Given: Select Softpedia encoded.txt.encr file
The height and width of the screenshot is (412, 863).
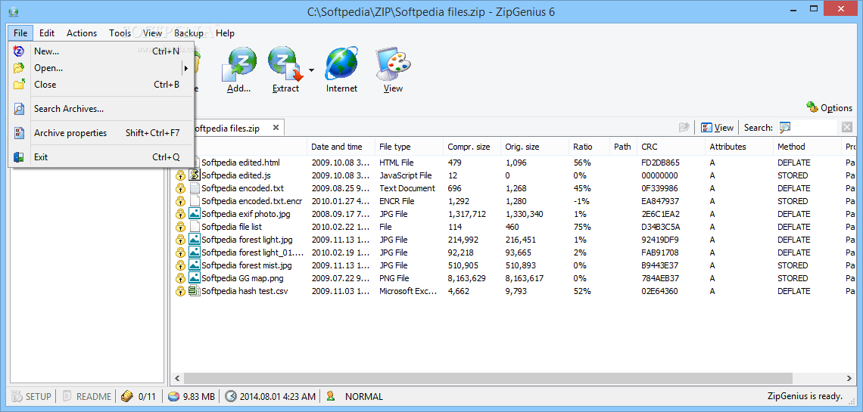Looking at the screenshot, I should click(251, 201).
